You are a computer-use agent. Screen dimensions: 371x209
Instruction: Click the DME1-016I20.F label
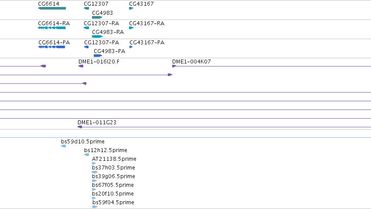pyautogui.click(x=99, y=62)
